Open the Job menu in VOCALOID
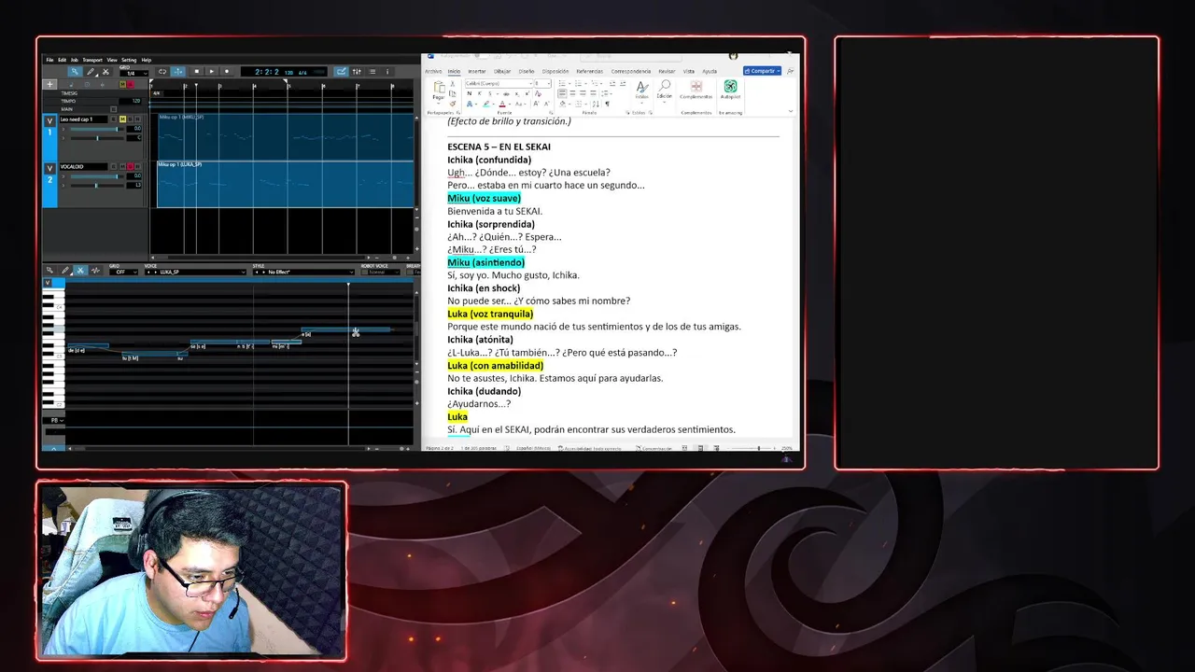The image size is (1195, 672). click(x=75, y=60)
